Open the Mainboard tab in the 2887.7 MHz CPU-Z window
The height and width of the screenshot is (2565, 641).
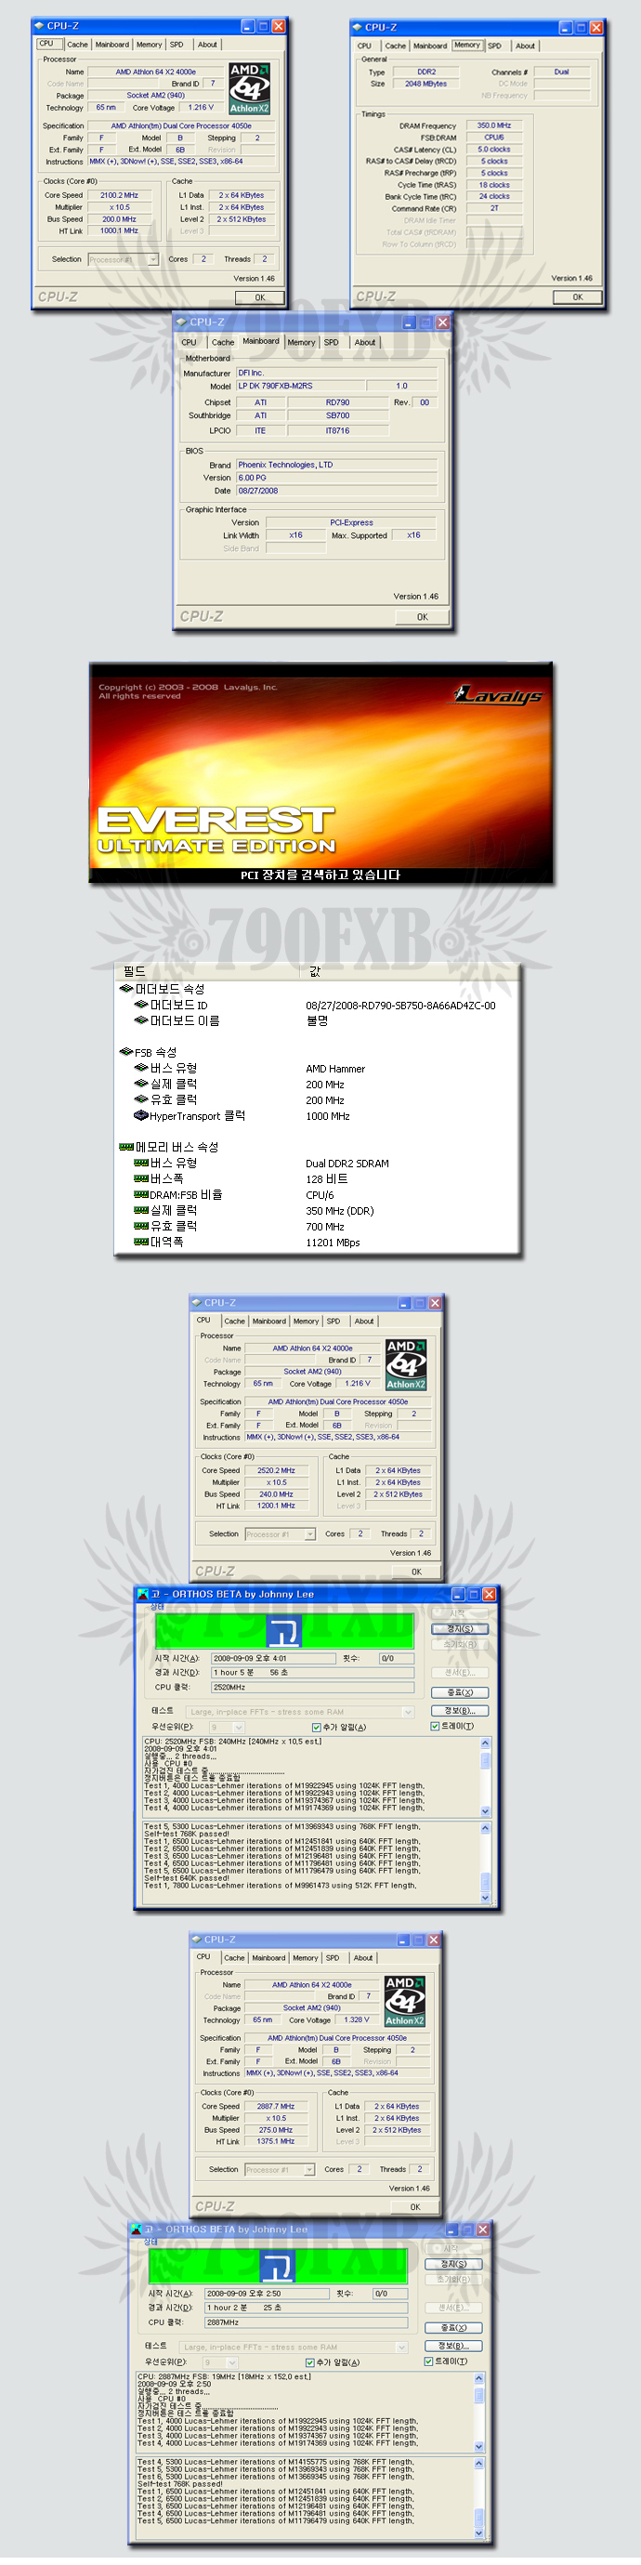click(x=268, y=1957)
